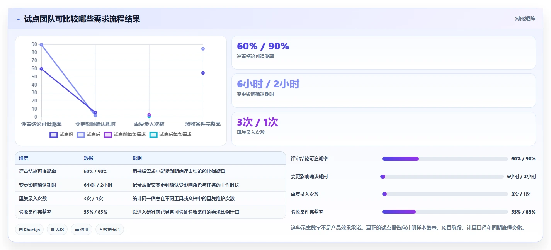Viewport: 551px width, 250px height.
Task: Click the 90 y-axis tick label
Action: coord(34,44)
